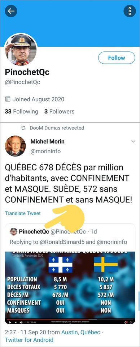Mute using the speaker icon in video bar
This screenshot has width=140, height=347.
[x=21, y=322]
